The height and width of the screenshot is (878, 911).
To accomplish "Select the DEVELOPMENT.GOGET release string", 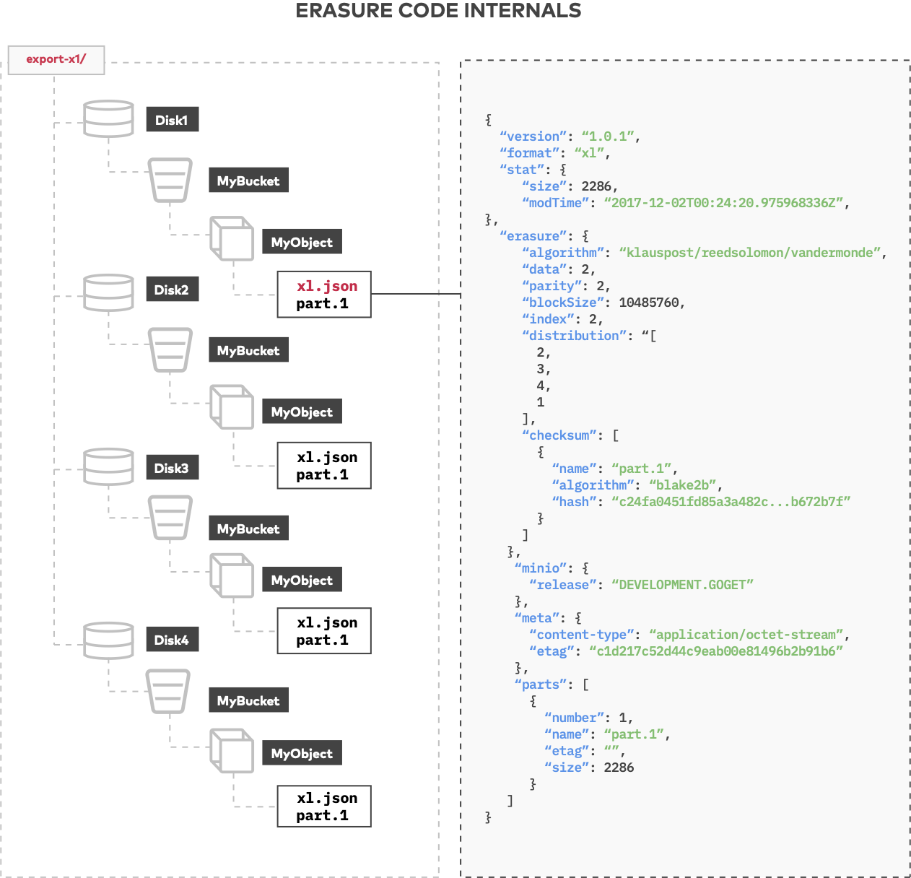I will coord(684,584).
